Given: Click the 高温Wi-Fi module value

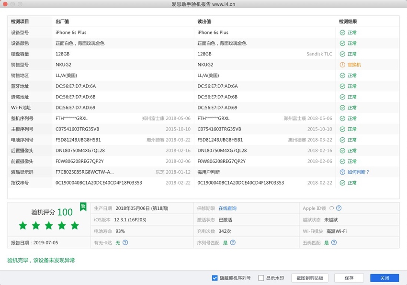Looking at the screenshot, I should click(337, 231).
